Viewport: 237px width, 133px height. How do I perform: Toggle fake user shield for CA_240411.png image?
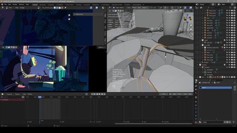click(55, 8)
